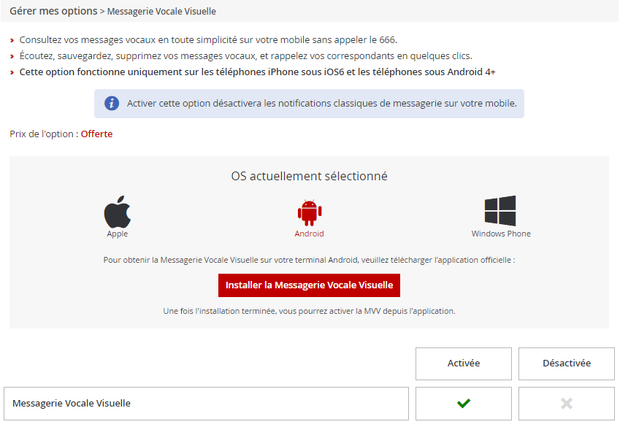Click the "Windows Phone" text label
The height and width of the screenshot is (427, 620).
point(501,234)
